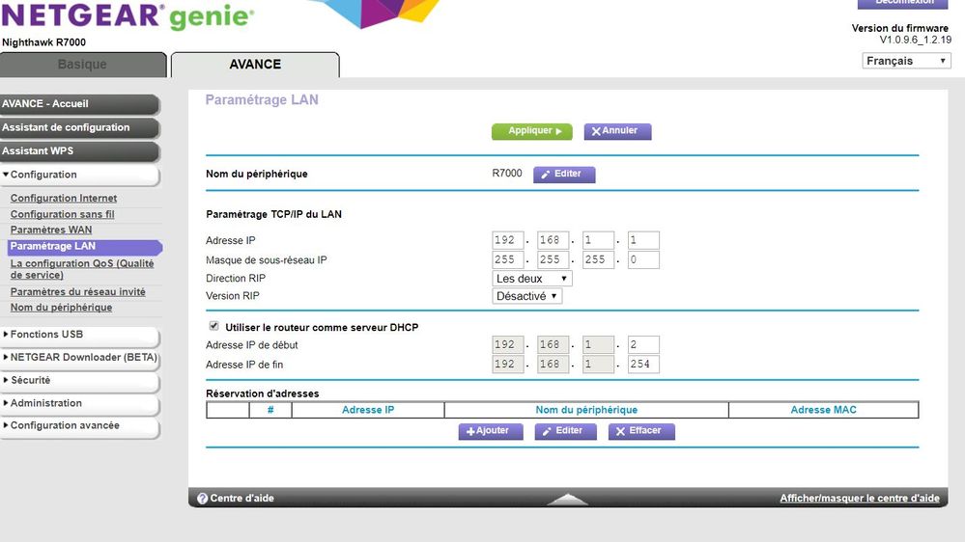The image size is (965, 542).
Task: Open Paramètres WAN link
Action: coord(51,230)
